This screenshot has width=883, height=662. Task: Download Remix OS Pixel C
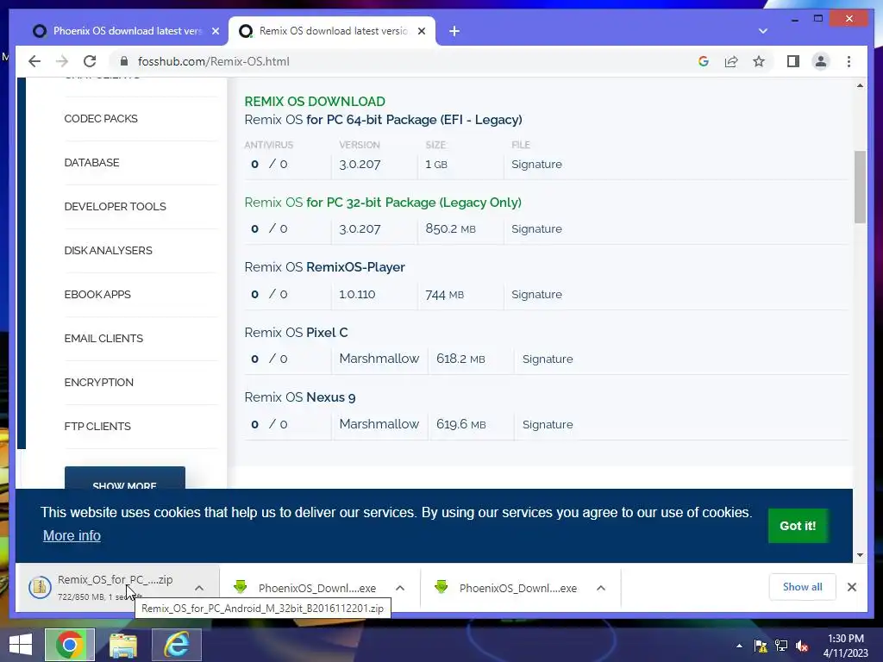(296, 333)
